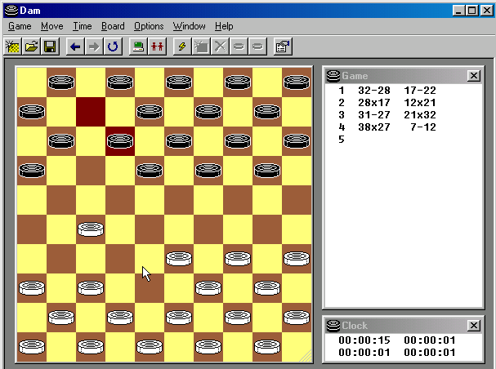Image resolution: width=496 pixels, height=369 pixels.
Task: Click the Clock panel draughts icon
Action: 333,326
